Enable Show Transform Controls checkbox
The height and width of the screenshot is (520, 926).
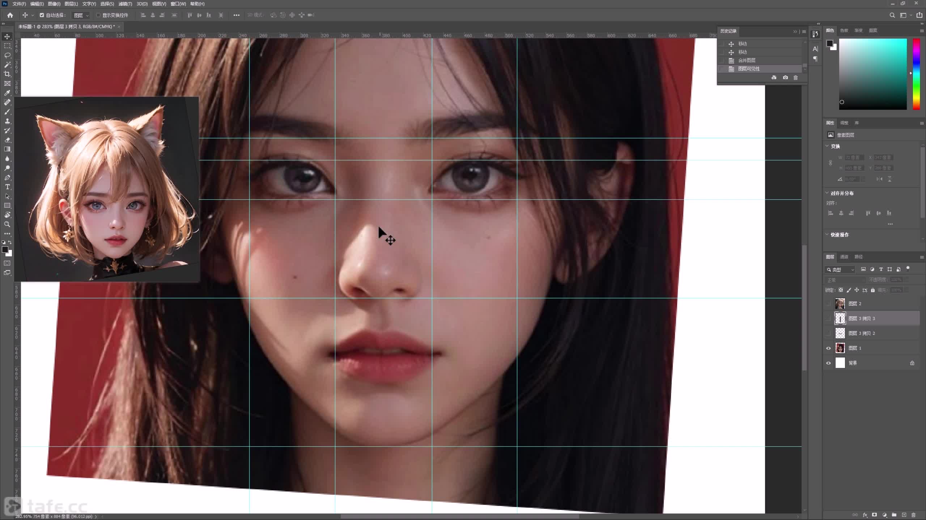point(98,15)
